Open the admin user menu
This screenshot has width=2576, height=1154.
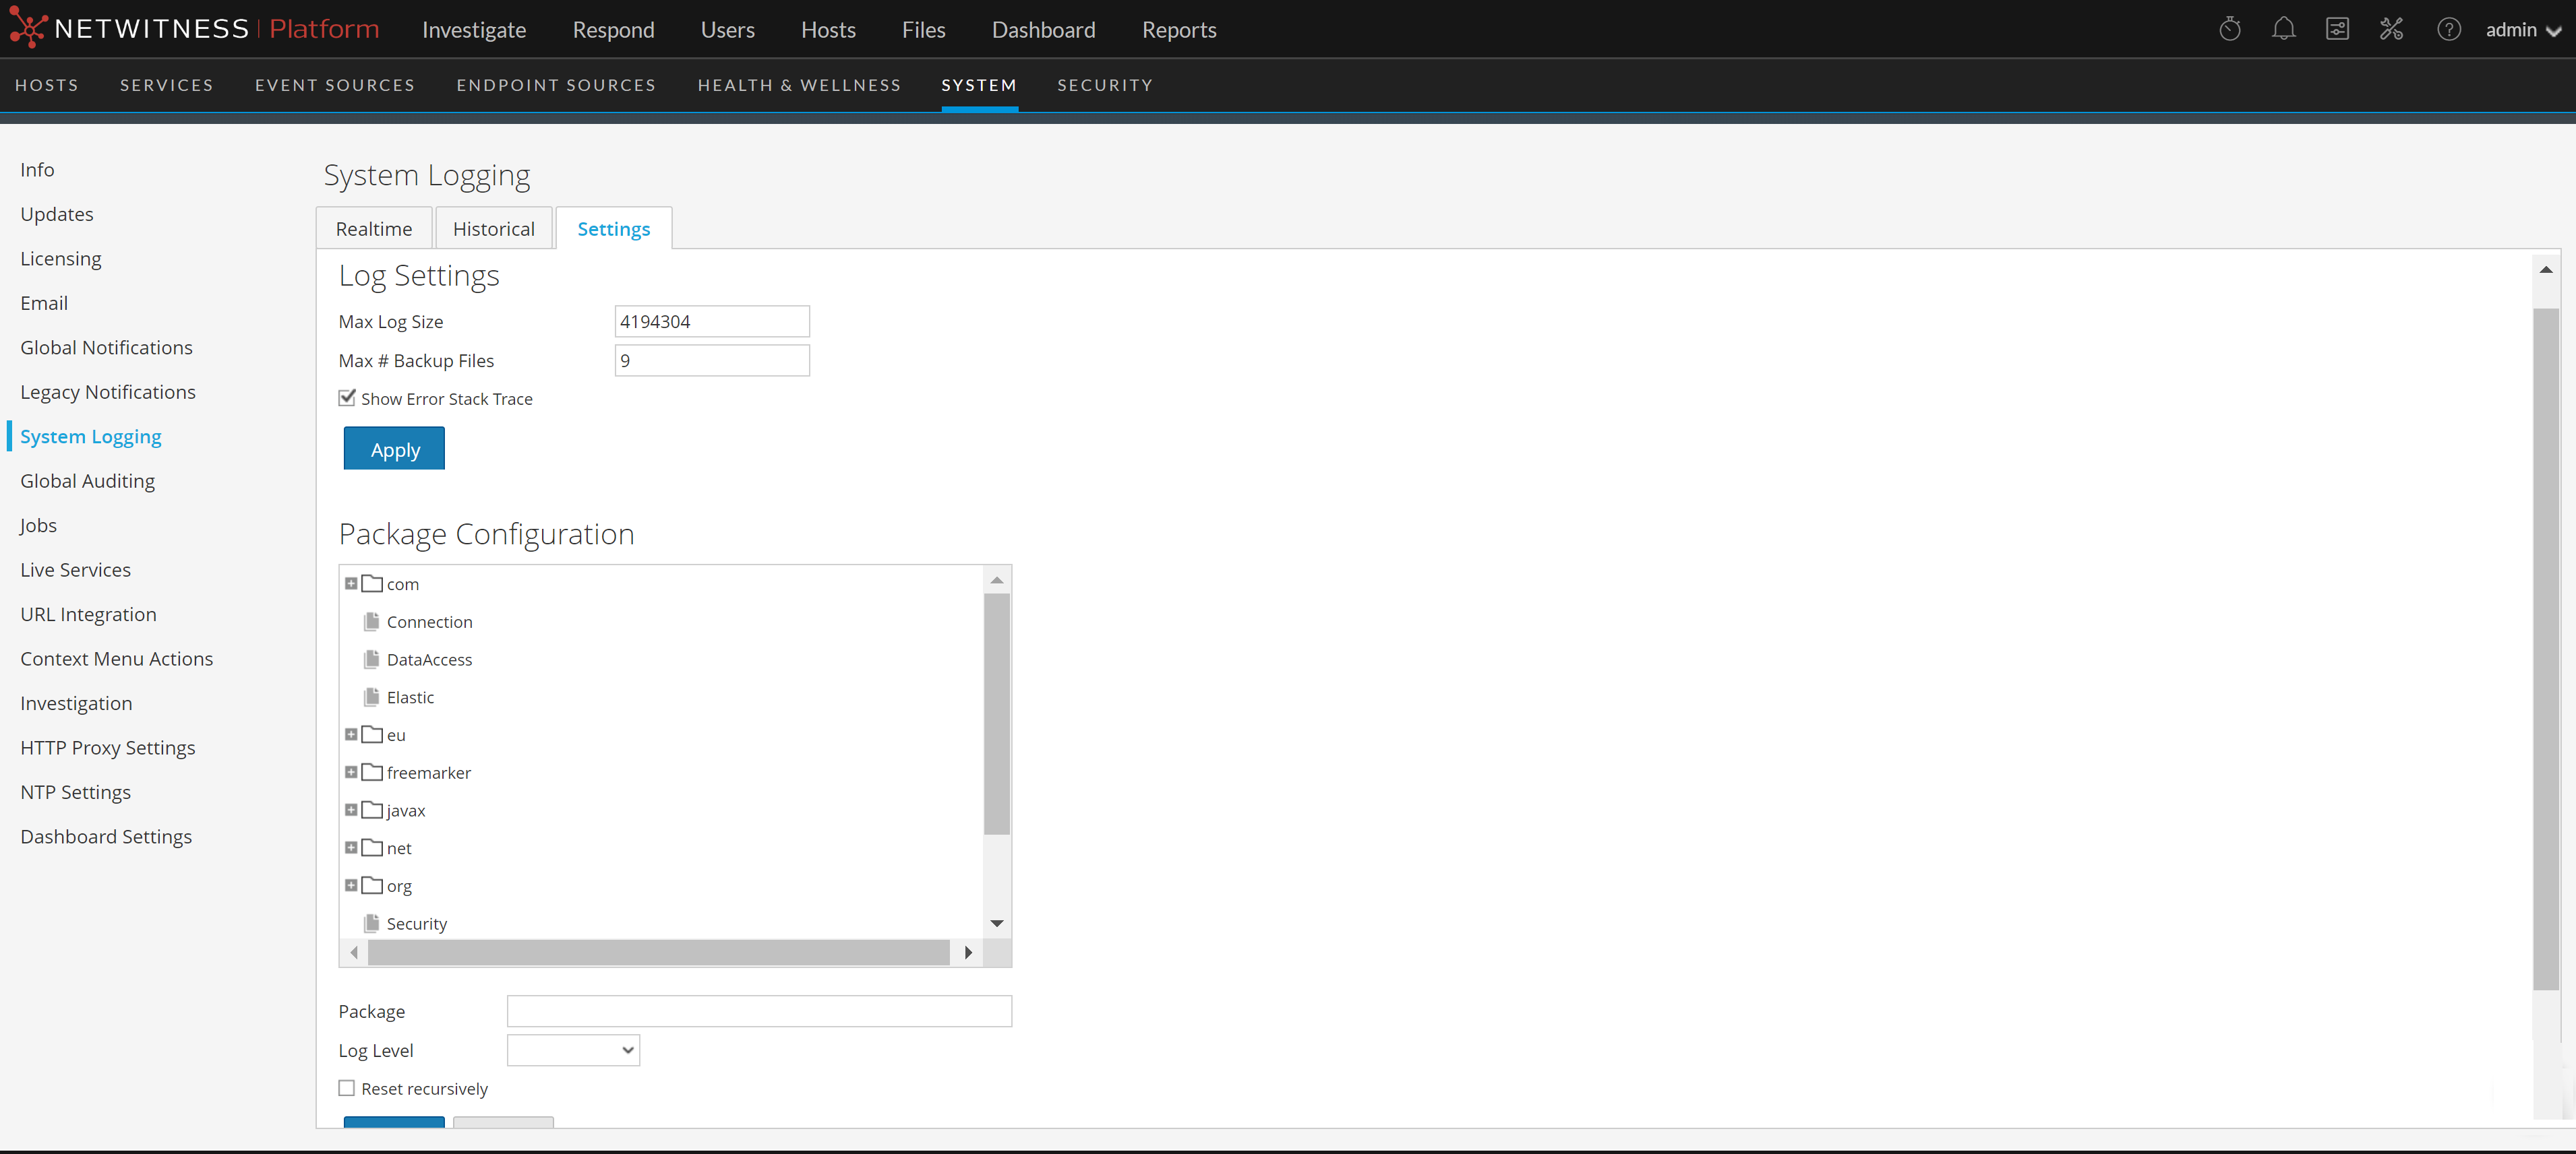[2522, 30]
